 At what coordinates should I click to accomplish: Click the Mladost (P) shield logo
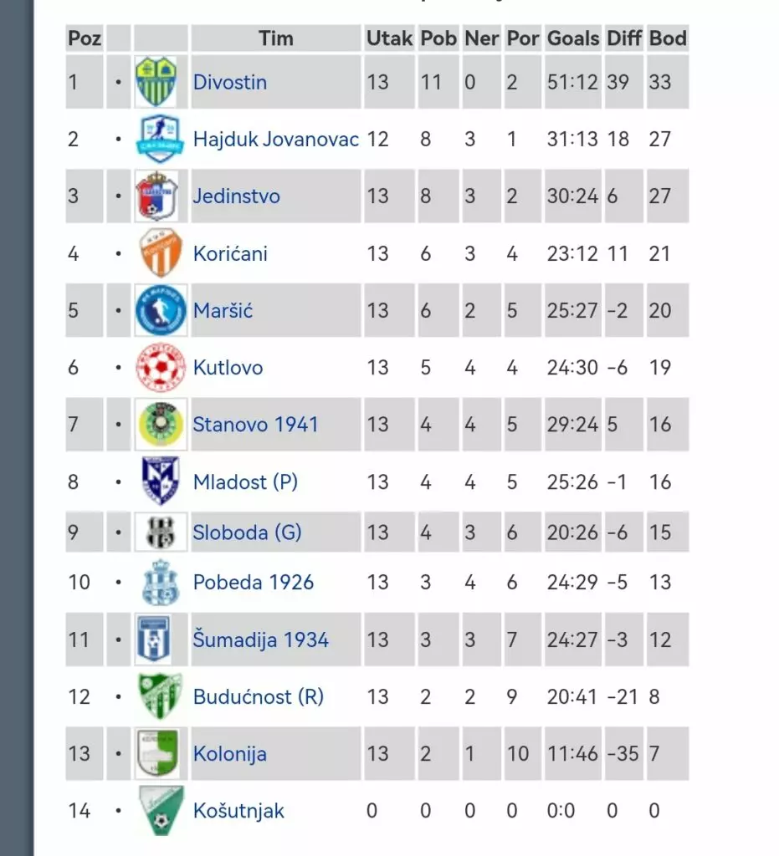tap(160, 481)
